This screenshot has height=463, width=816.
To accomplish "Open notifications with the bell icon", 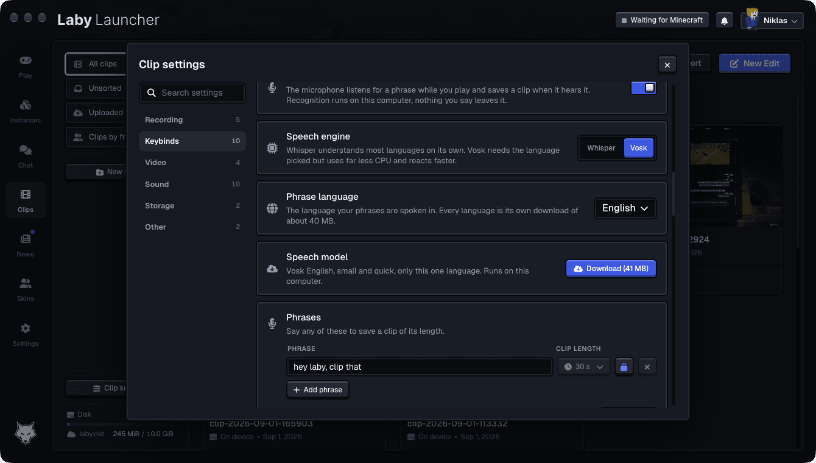I will pos(724,21).
